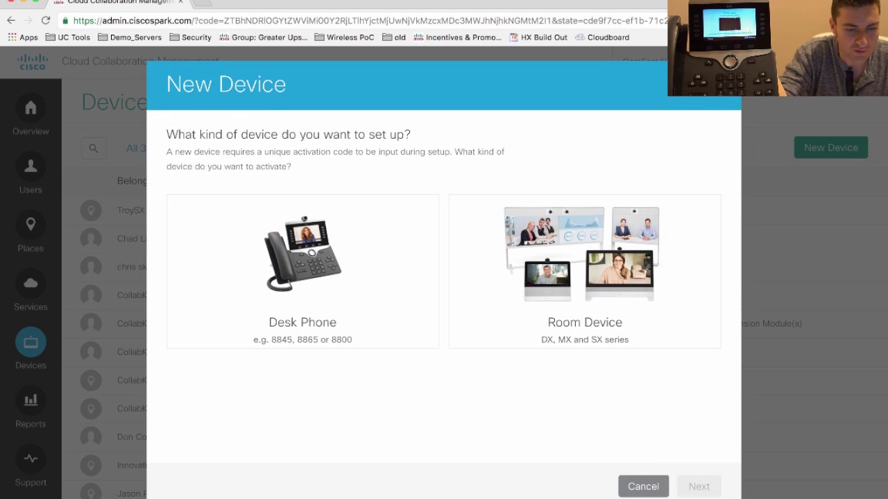Screen dimensions: 888x499
Task: Open the Reports chart icon
Action: pos(31,401)
